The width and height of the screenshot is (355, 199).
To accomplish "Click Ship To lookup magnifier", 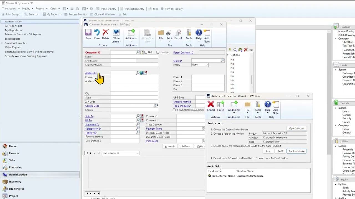I will pyautogui.click(x=138, y=116).
